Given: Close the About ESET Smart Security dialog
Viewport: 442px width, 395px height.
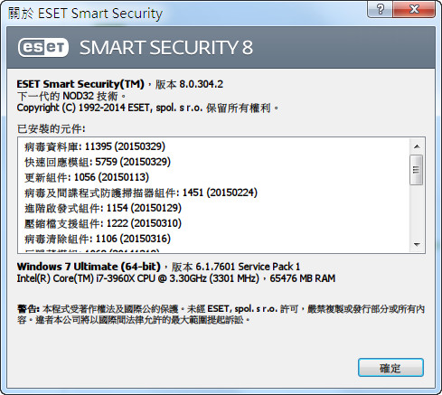Looking at the screenshot, I should (414, 9).
